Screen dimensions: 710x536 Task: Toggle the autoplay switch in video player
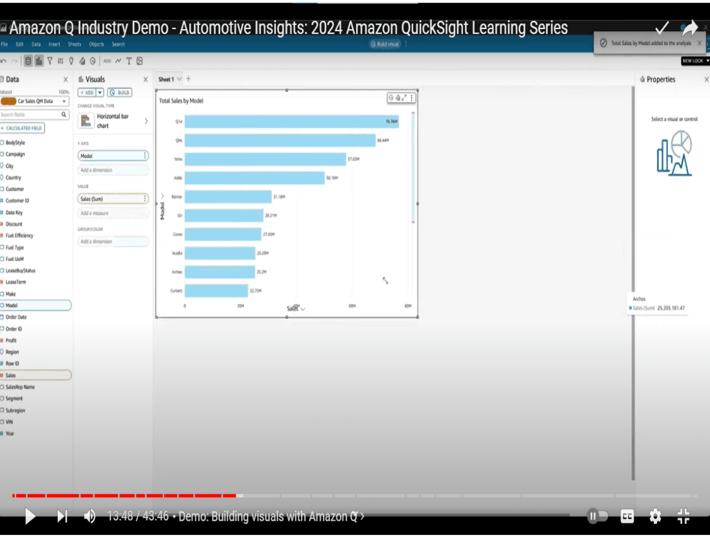(x=597, y=516)
